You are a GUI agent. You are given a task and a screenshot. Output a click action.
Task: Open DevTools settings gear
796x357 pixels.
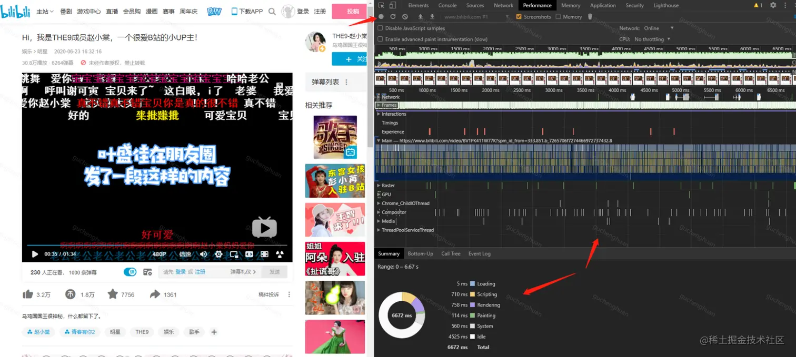pyautogui.click(x=773, y=5)
